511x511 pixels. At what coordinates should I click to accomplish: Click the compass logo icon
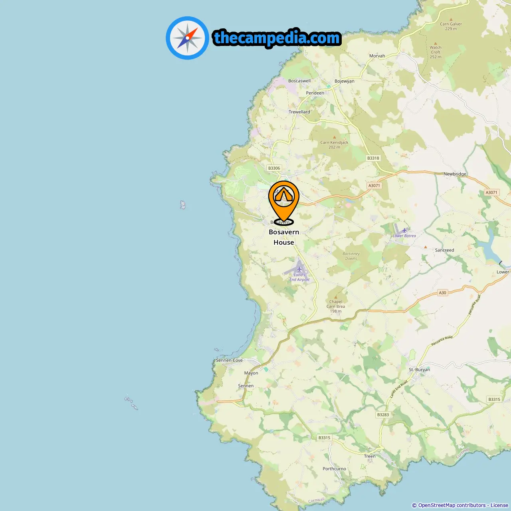187,38
